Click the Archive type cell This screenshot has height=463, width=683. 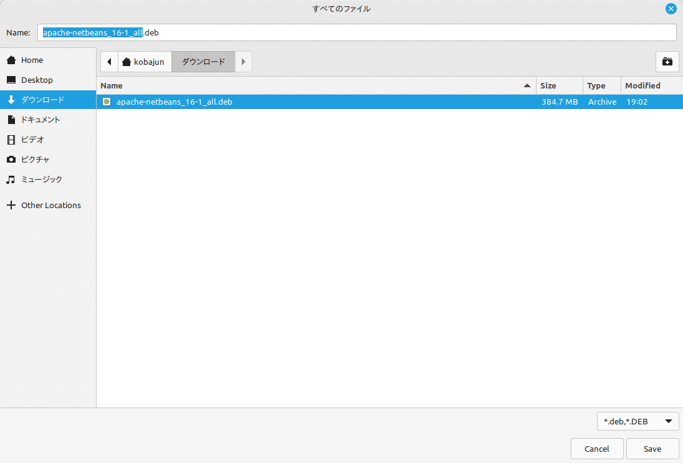(602, 102)
